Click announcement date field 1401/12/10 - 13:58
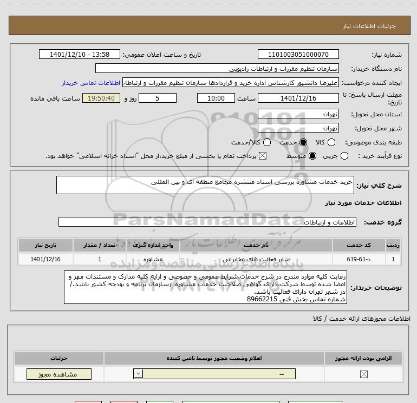 80,54
